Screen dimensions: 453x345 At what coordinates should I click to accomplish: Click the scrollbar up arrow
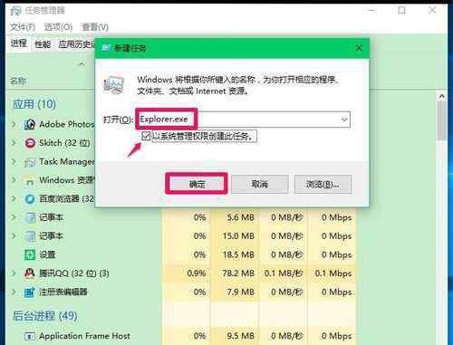442,97
